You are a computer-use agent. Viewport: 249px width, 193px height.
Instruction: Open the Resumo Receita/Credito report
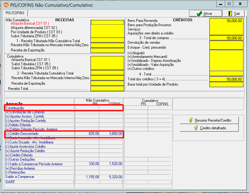209,120
